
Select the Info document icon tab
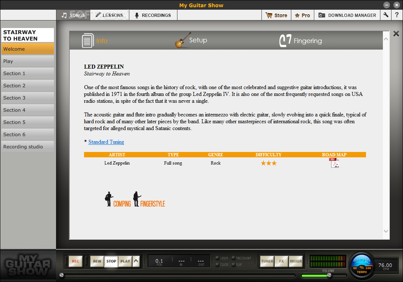pyautogui.click(x=94, y=41)
